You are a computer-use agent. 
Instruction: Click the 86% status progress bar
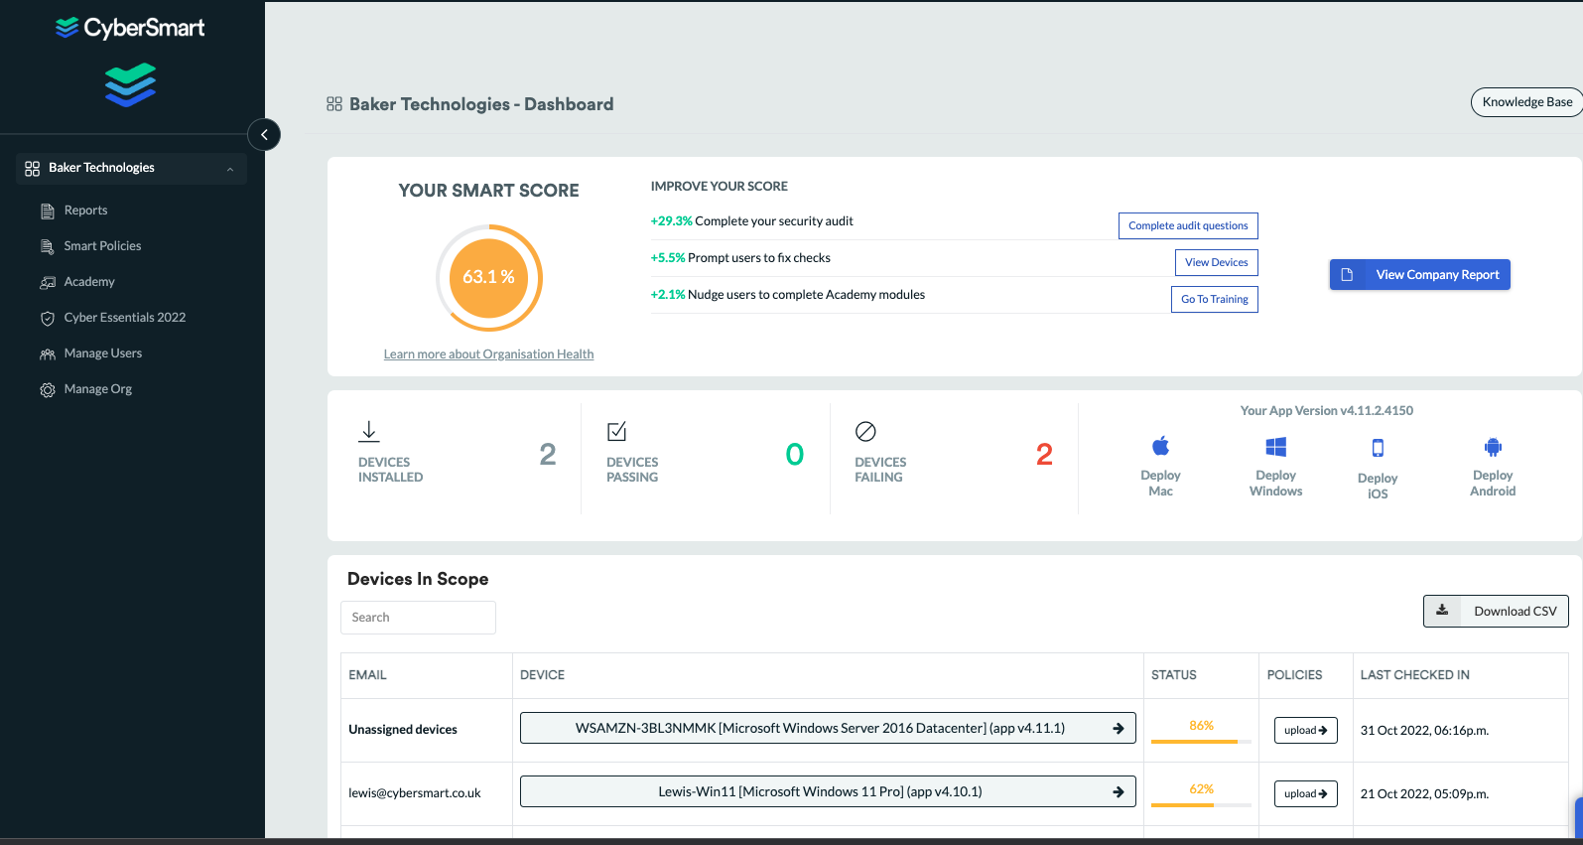tap(1201, 741)
